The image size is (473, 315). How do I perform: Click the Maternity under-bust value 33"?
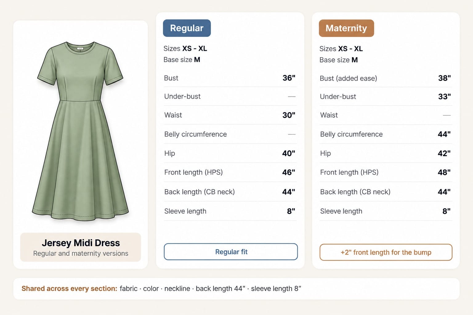[x=445, y=97]
